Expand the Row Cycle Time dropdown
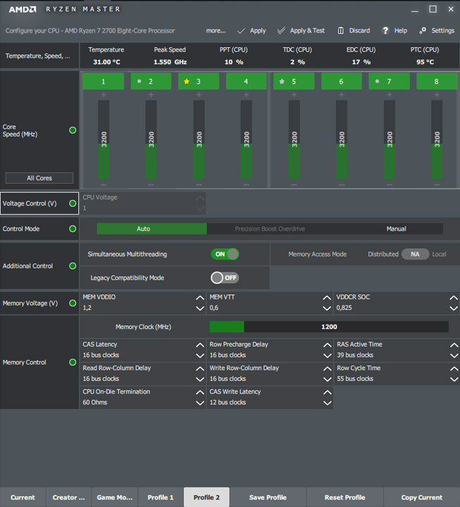Screen dimensions: 460x507 point(454,379)
